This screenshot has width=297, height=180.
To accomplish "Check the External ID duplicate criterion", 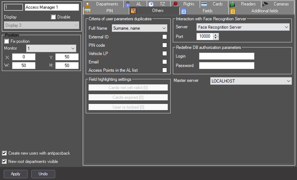I will tap(164, 37).
